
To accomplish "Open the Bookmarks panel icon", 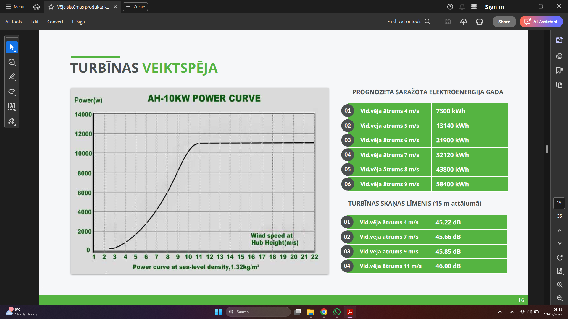I will point(559,70).
